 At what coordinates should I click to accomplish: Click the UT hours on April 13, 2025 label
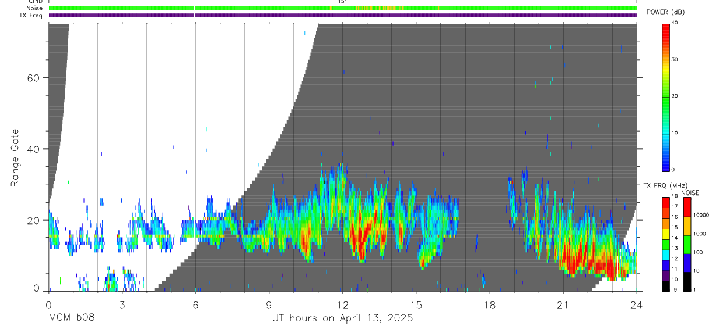(x=343, y=318)
